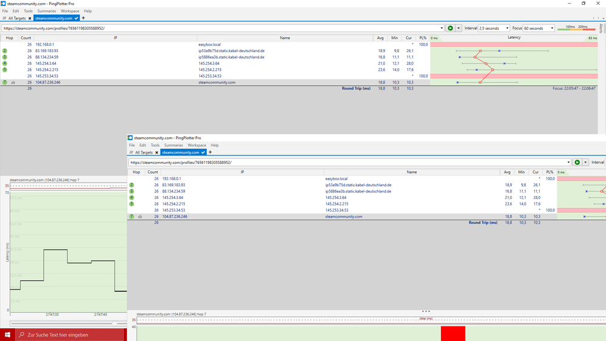The width and height of the screenshot is (606, 341).
Task: Open File menu in foreground window
Action: [x=132, y=145]
